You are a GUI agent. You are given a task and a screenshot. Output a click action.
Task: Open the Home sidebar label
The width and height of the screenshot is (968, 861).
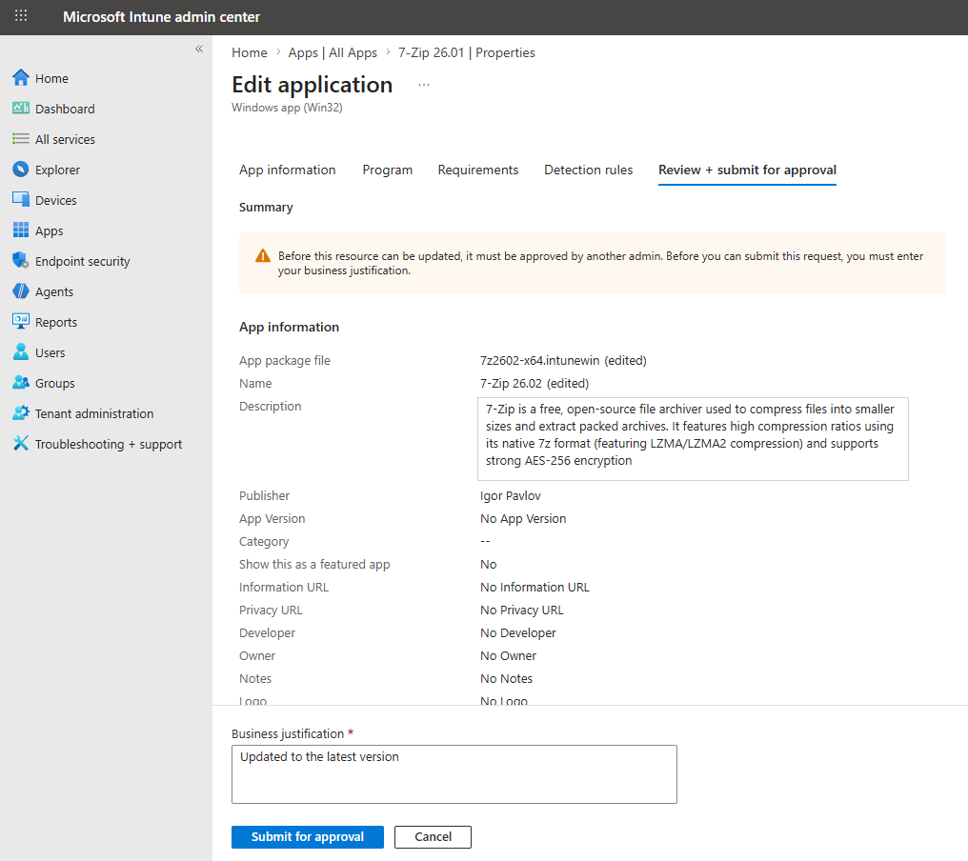[x=51, y=78]
